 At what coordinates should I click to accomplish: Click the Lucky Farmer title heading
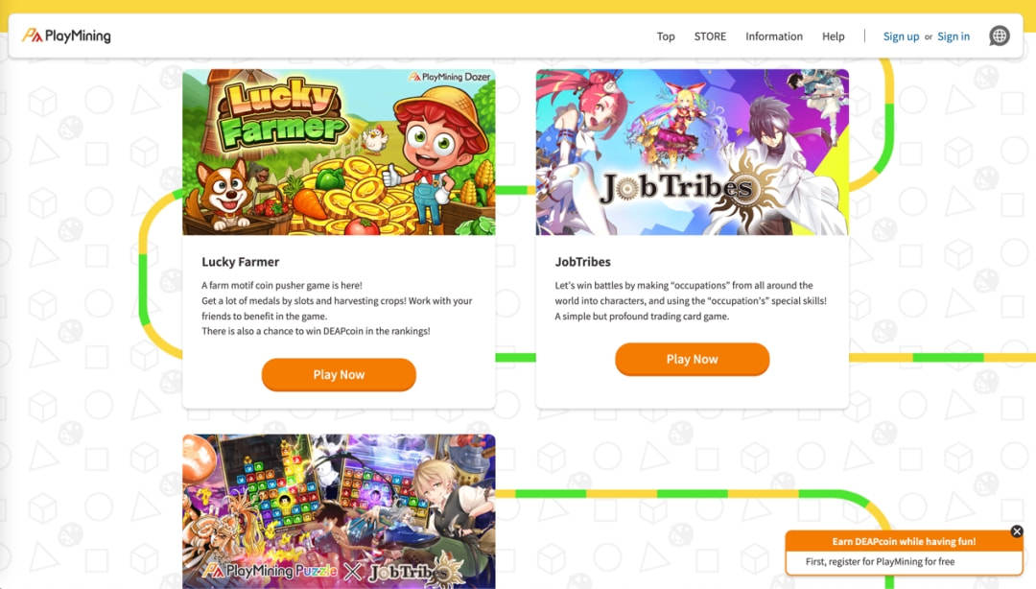coord(241,262)
